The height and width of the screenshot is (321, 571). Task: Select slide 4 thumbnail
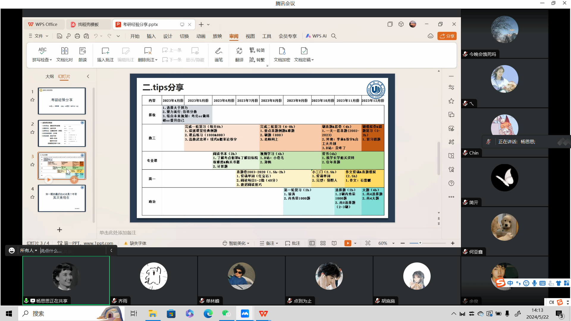[62, 198]
